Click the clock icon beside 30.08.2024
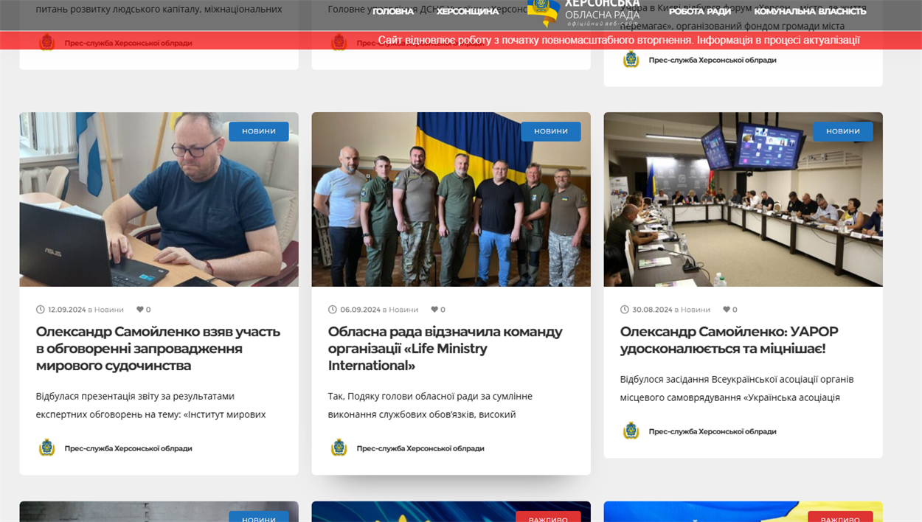The image size is (922, 522). point(625,310)
